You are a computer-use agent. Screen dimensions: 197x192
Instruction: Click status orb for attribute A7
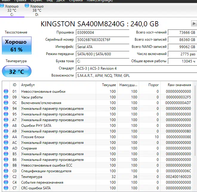pos(6,120)
